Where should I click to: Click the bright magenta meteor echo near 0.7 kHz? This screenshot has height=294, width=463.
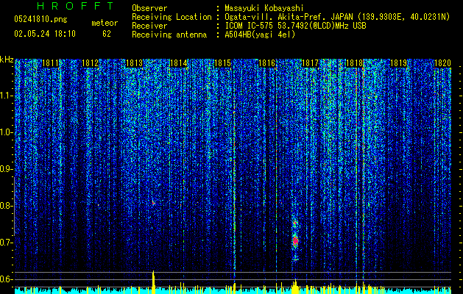tap(295, 242)
